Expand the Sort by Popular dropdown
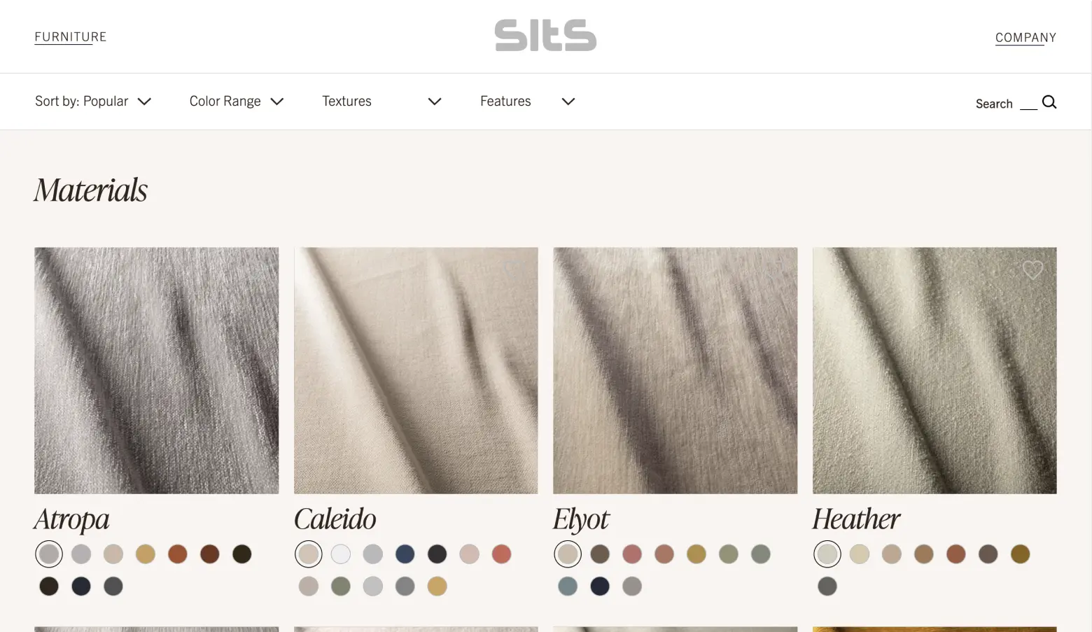1092x632 pixels. coord(93,101)
